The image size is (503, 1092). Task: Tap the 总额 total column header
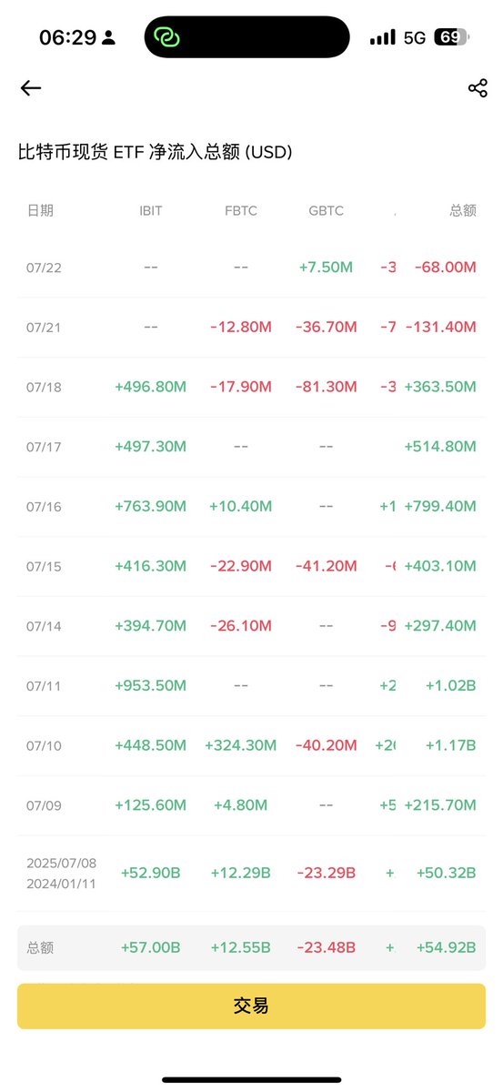point(463,210)
